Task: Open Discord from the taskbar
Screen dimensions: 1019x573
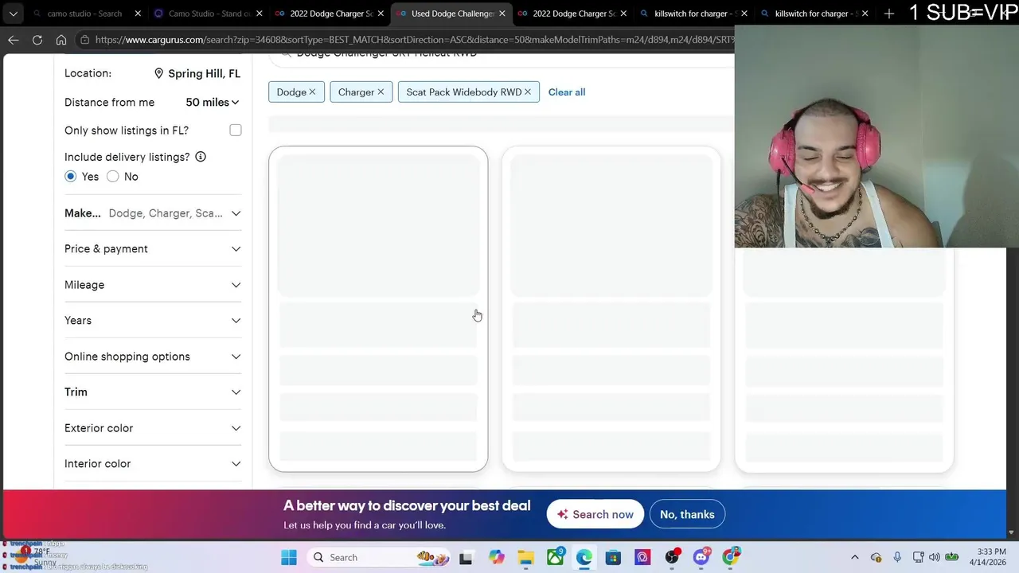Action: coord(701,557)
